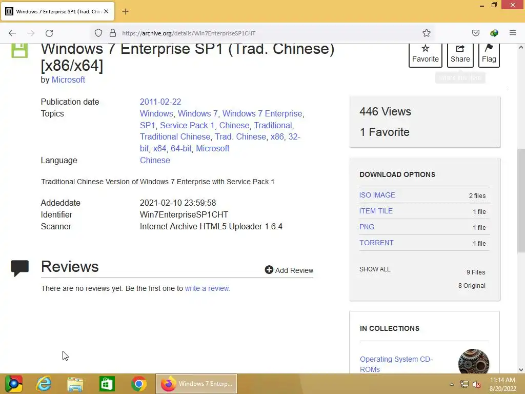Open the 'Windows 7 Enterprise' topic link
Image resolution: width=525 pixels, height=394 pixels.
coord(262,113)
